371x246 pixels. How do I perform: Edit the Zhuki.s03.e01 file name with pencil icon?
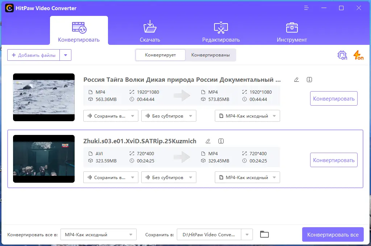[x=208, y=141]
